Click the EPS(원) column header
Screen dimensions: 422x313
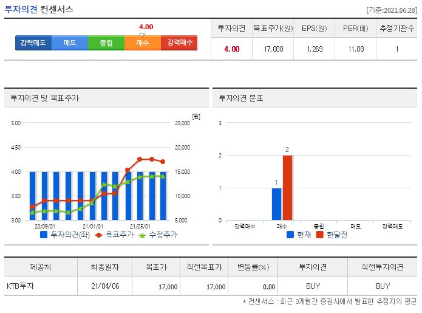(x=314, y=29)
